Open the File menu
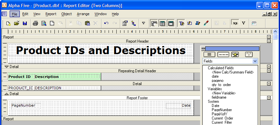Viewport: 280px width, 125px height. tap(14, 14)
